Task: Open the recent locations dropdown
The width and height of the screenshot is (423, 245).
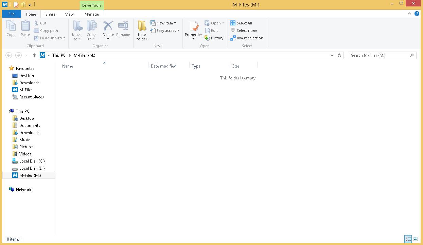Action: (27, 55)
